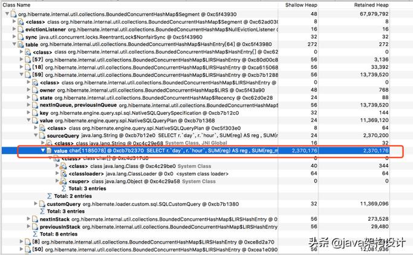Click retained heap value 11,369,120
The height and width of the screenshot is (255, 413).
click(x=374, y=120)
